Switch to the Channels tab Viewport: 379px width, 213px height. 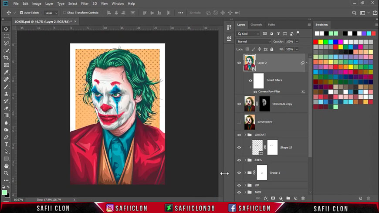(256, 25)
